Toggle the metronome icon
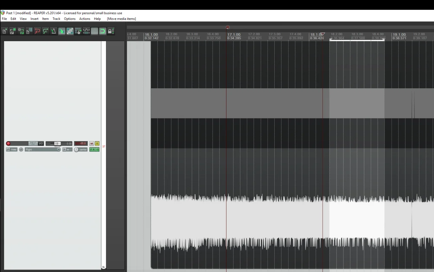Viewport: 434px width, 272px height. (54, 31)
